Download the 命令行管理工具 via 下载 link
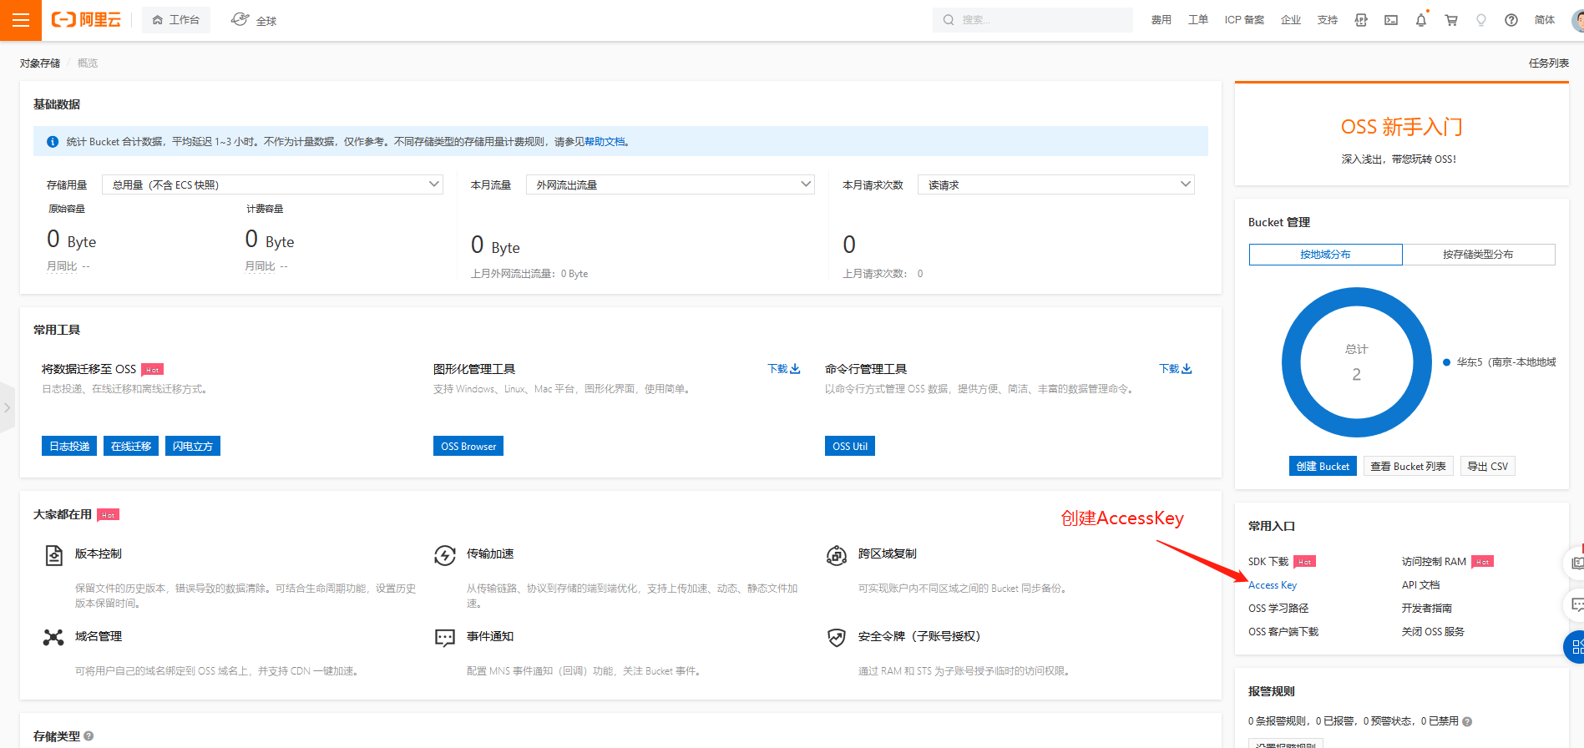 (x=1176, y=369)
